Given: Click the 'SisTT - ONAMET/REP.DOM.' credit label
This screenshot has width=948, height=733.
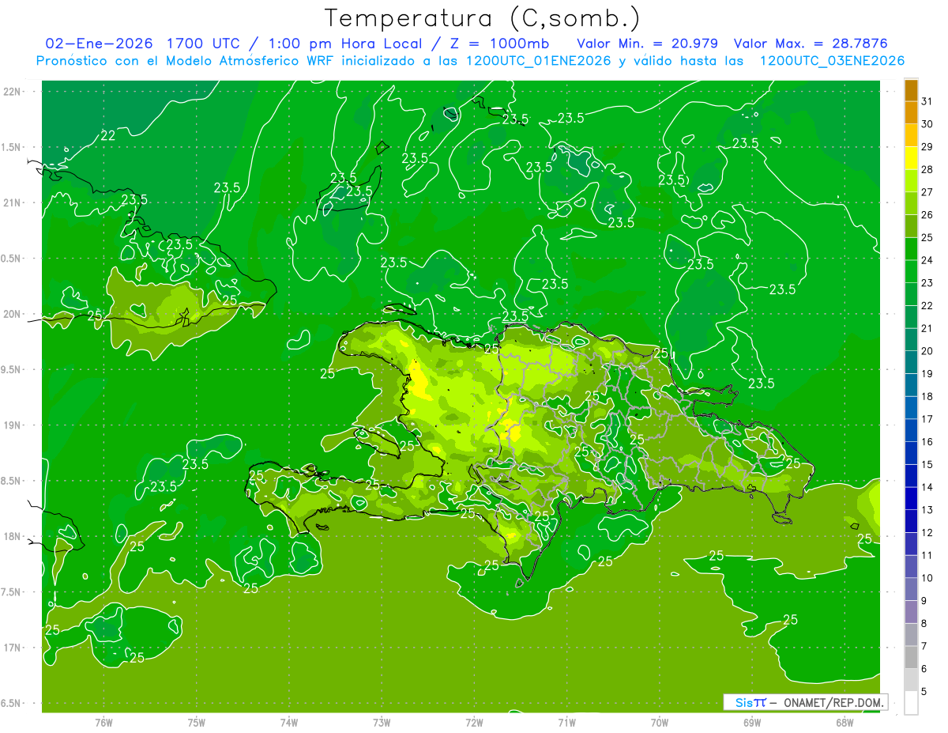Looking at the screenshot, I should point(805,702).
